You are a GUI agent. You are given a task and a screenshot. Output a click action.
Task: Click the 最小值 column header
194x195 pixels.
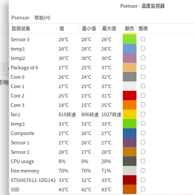[89, 28]
